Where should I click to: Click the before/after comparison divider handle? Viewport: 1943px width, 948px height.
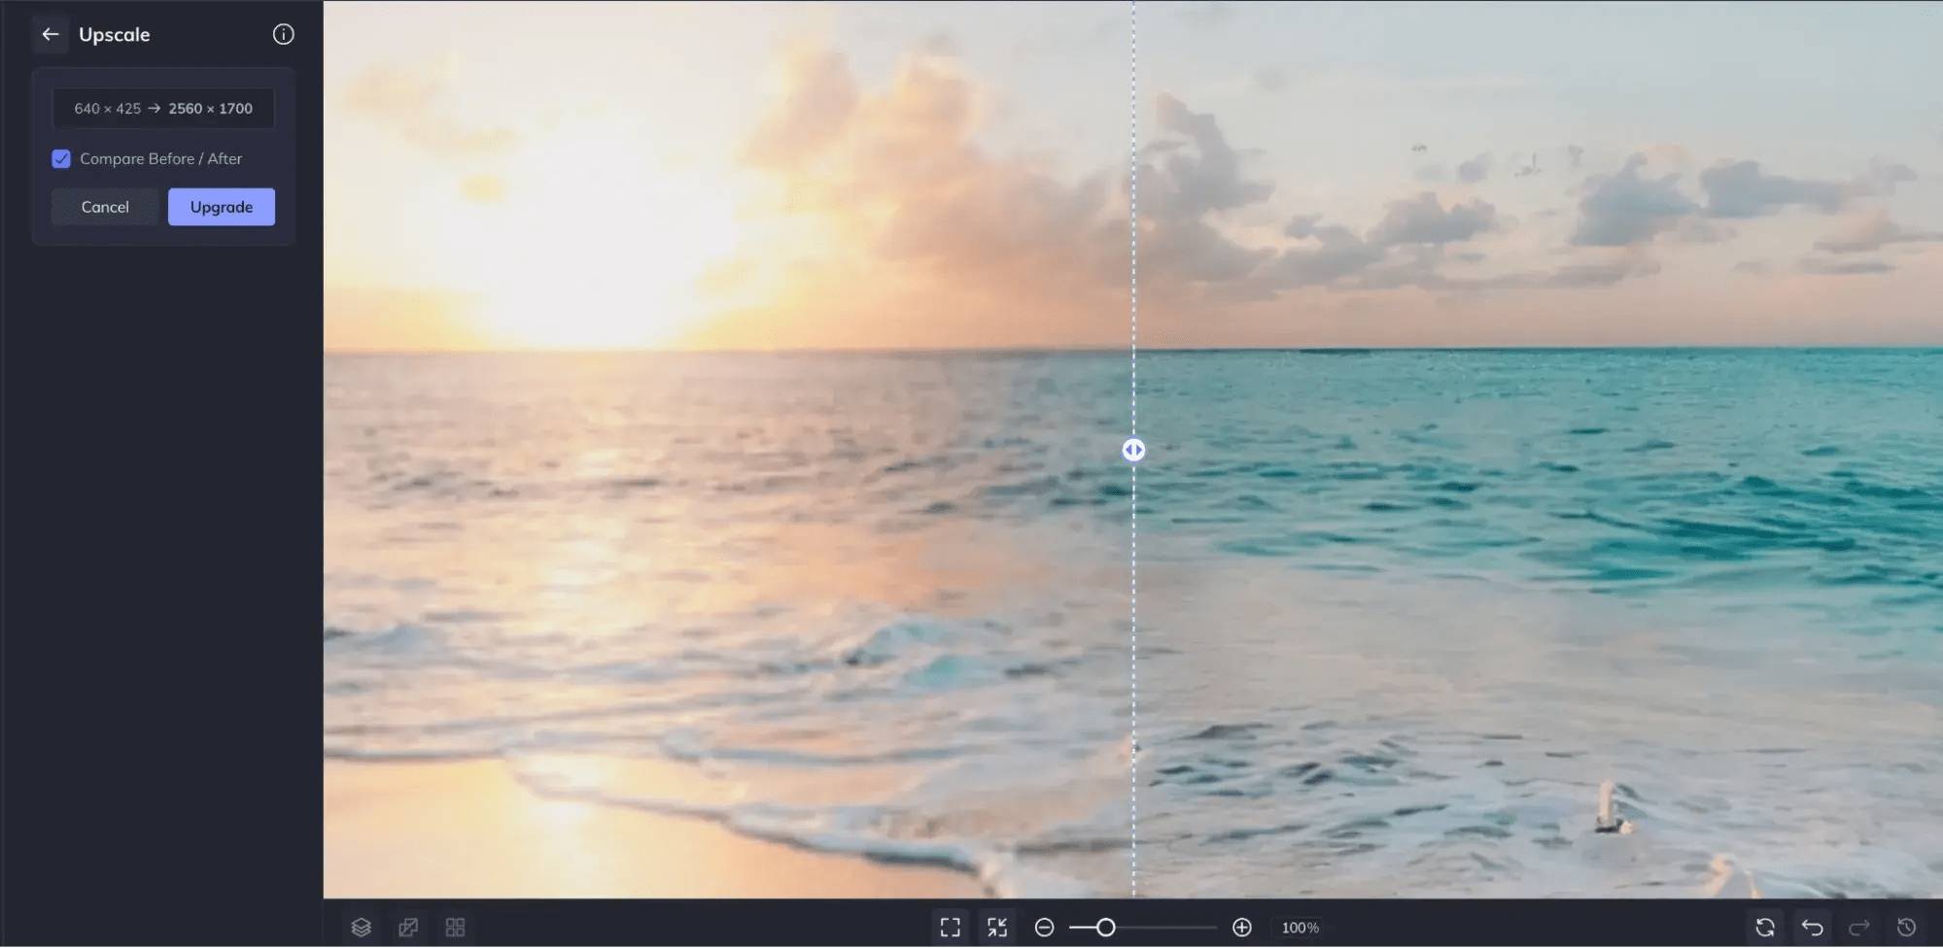1133,450
